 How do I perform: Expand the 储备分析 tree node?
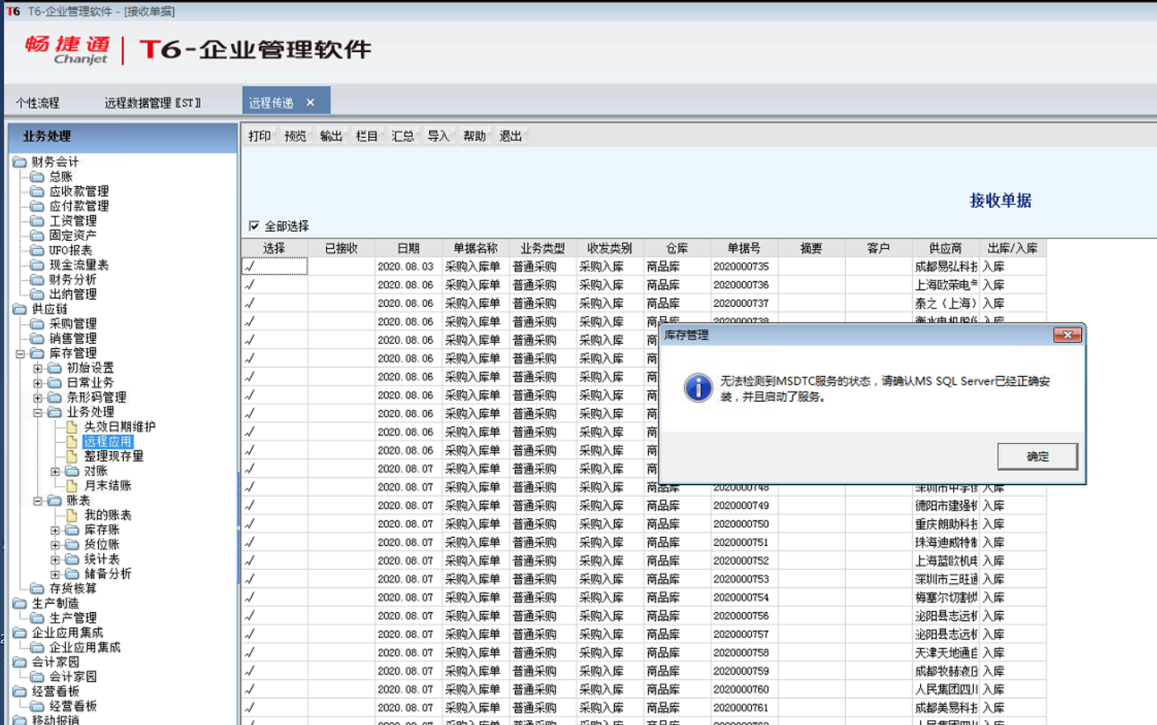[55, 574]
